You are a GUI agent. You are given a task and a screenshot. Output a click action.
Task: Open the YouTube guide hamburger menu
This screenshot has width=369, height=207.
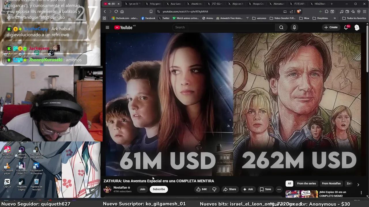tap(107, 27)
